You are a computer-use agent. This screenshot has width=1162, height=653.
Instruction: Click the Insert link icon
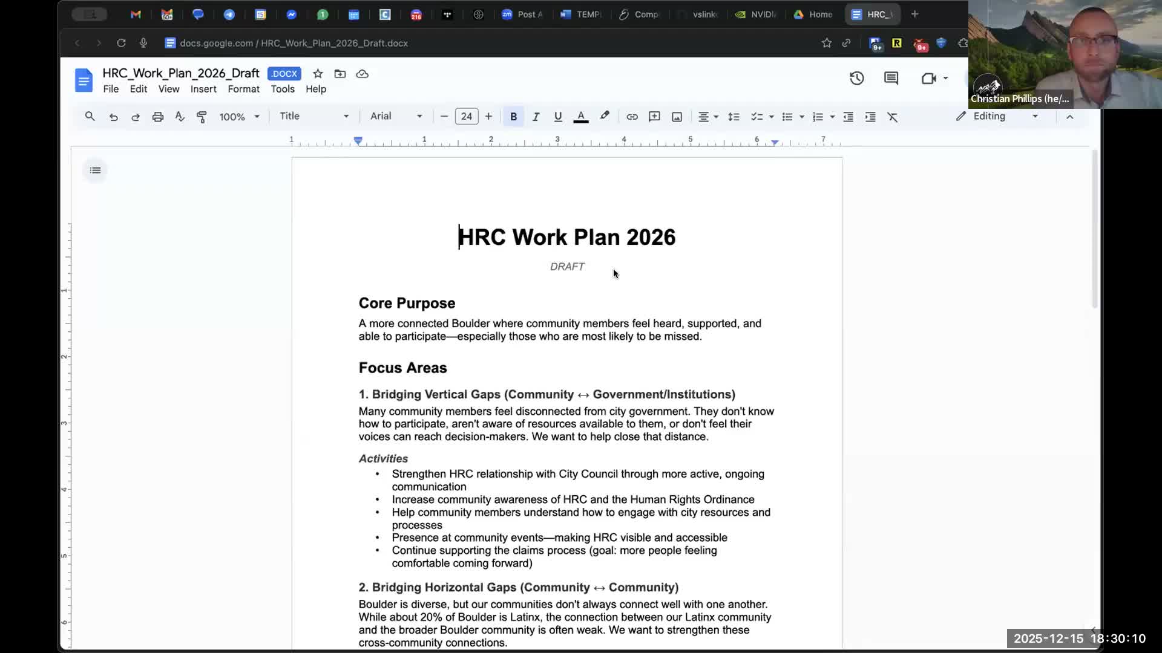point(632,117)
